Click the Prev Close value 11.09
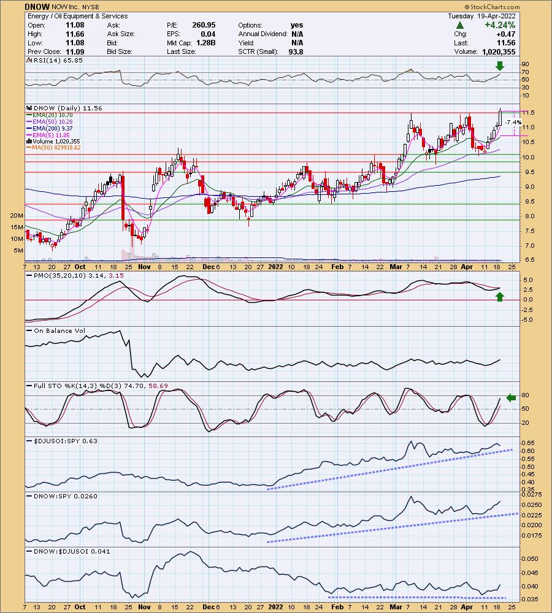552x613 pixels. (75, 51)
